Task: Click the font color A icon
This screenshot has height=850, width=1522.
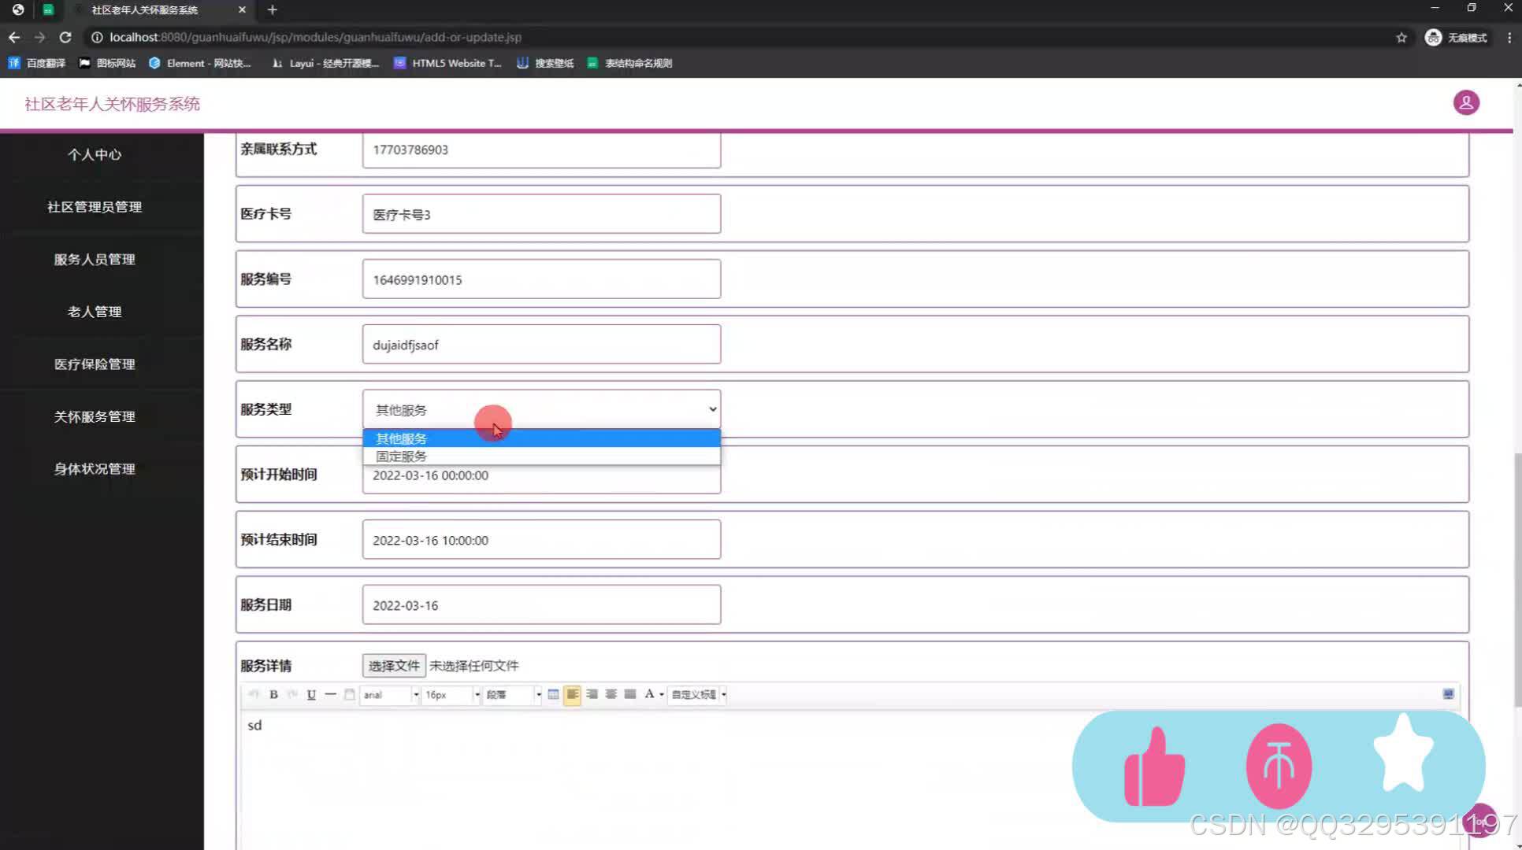Action: click(649, 694)
